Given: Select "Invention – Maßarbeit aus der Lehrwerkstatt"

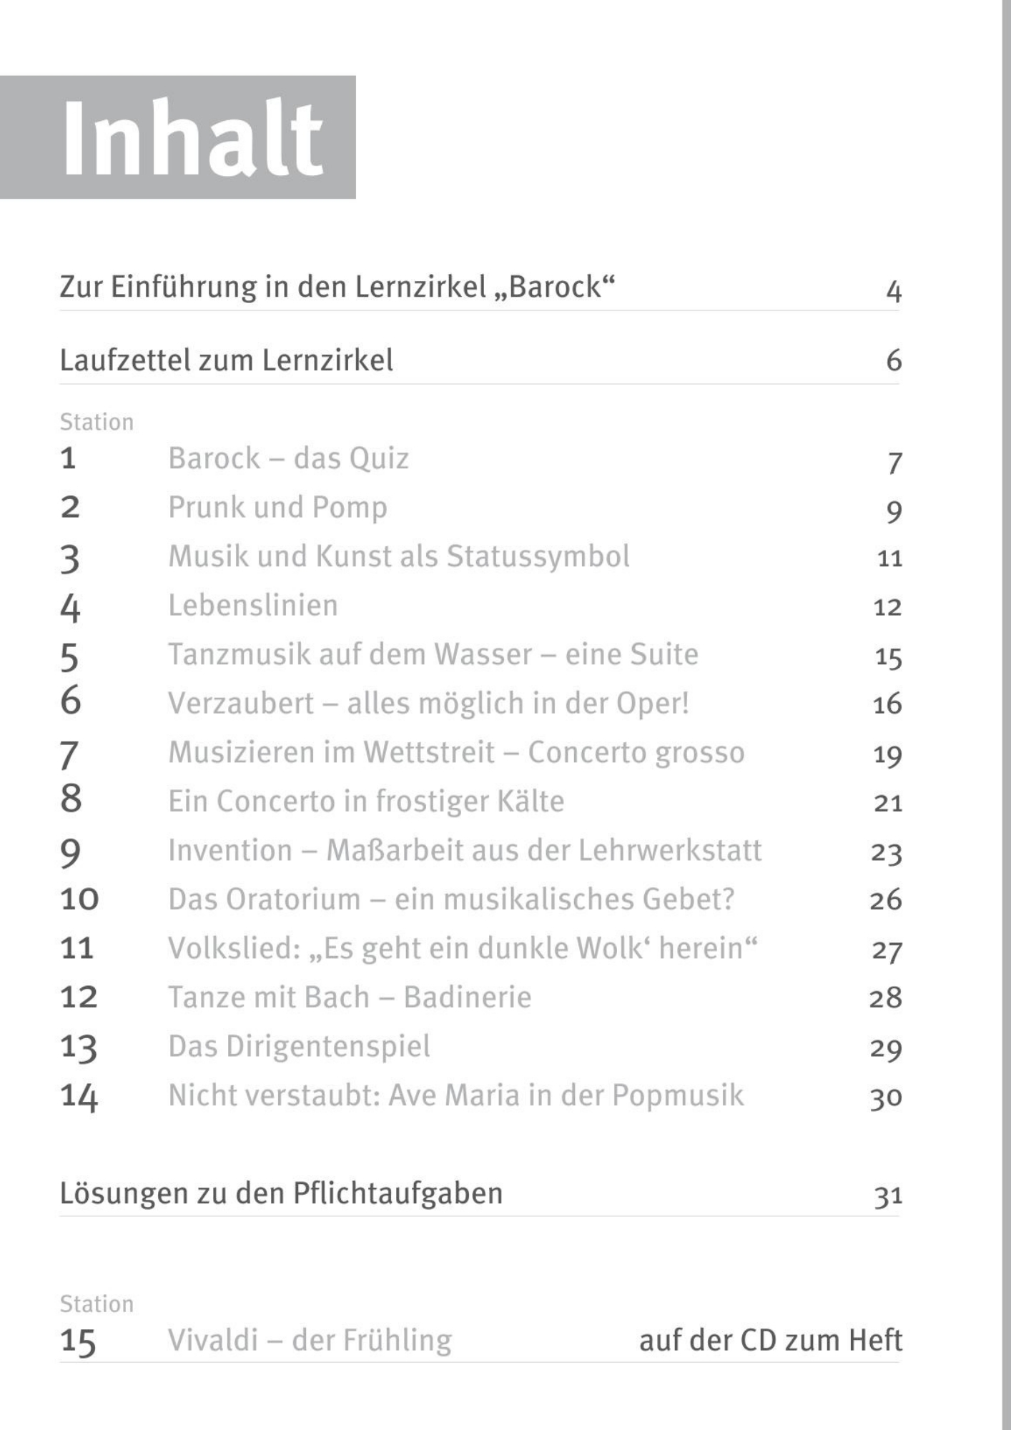Looking at the screenshot, I should point(465,850).
